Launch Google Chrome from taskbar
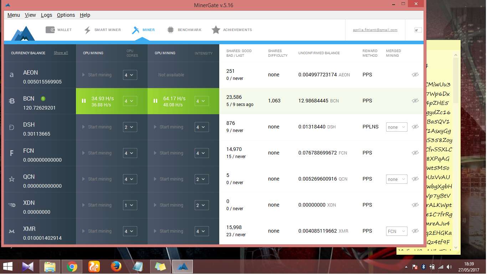Viewport: 487px width, 274px height. [72, 267]
